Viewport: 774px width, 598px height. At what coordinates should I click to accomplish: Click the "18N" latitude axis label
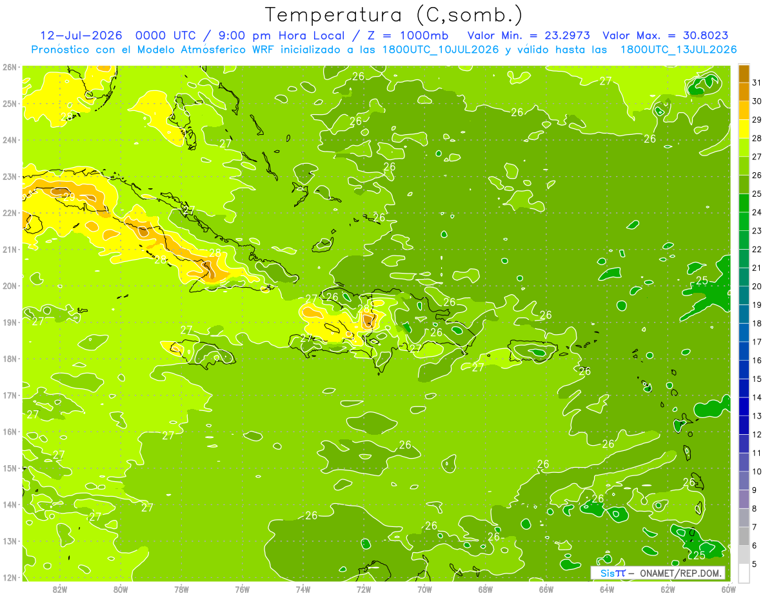[9, 359]
